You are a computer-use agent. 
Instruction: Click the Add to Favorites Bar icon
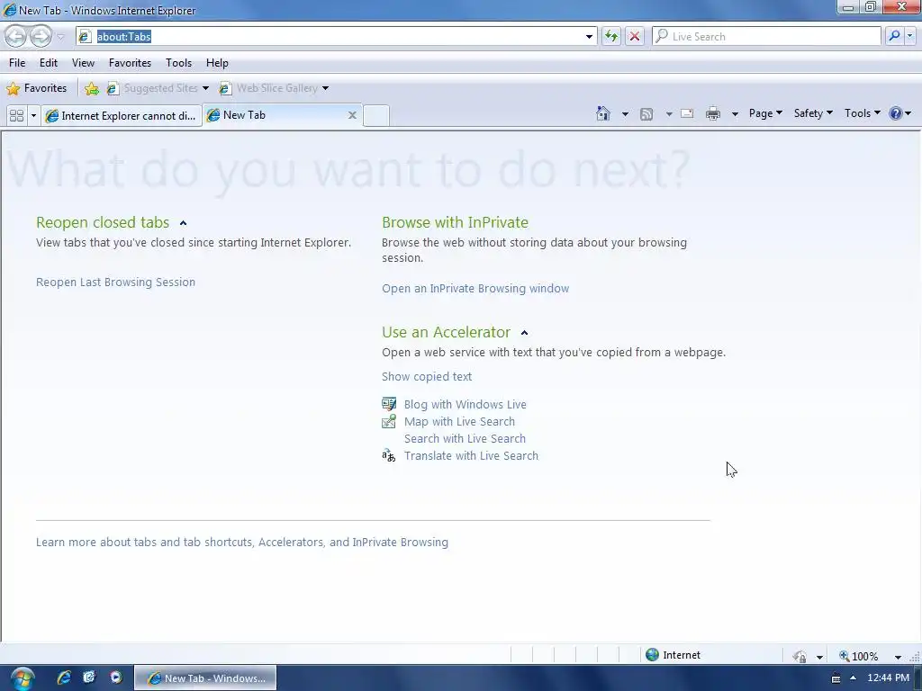click(92, 89)
